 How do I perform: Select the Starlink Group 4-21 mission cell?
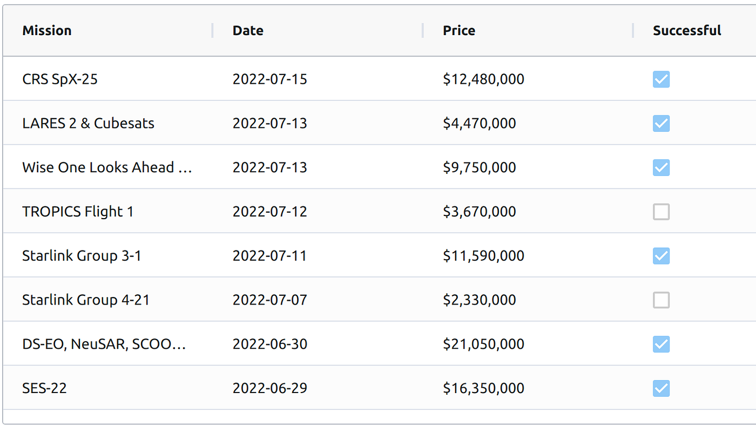coord(86,300)
